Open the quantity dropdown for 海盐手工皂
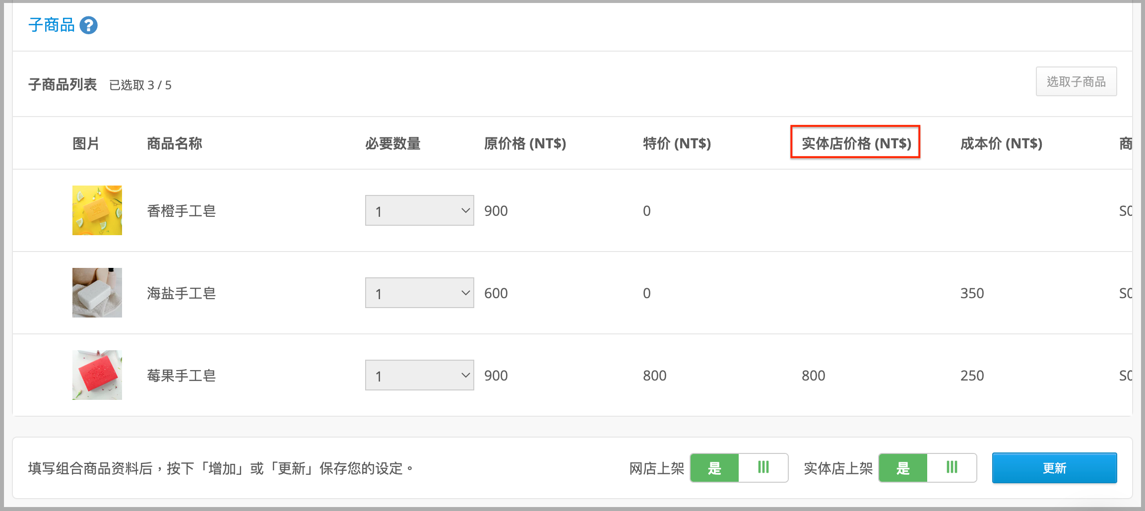 (x=420, y=293)
